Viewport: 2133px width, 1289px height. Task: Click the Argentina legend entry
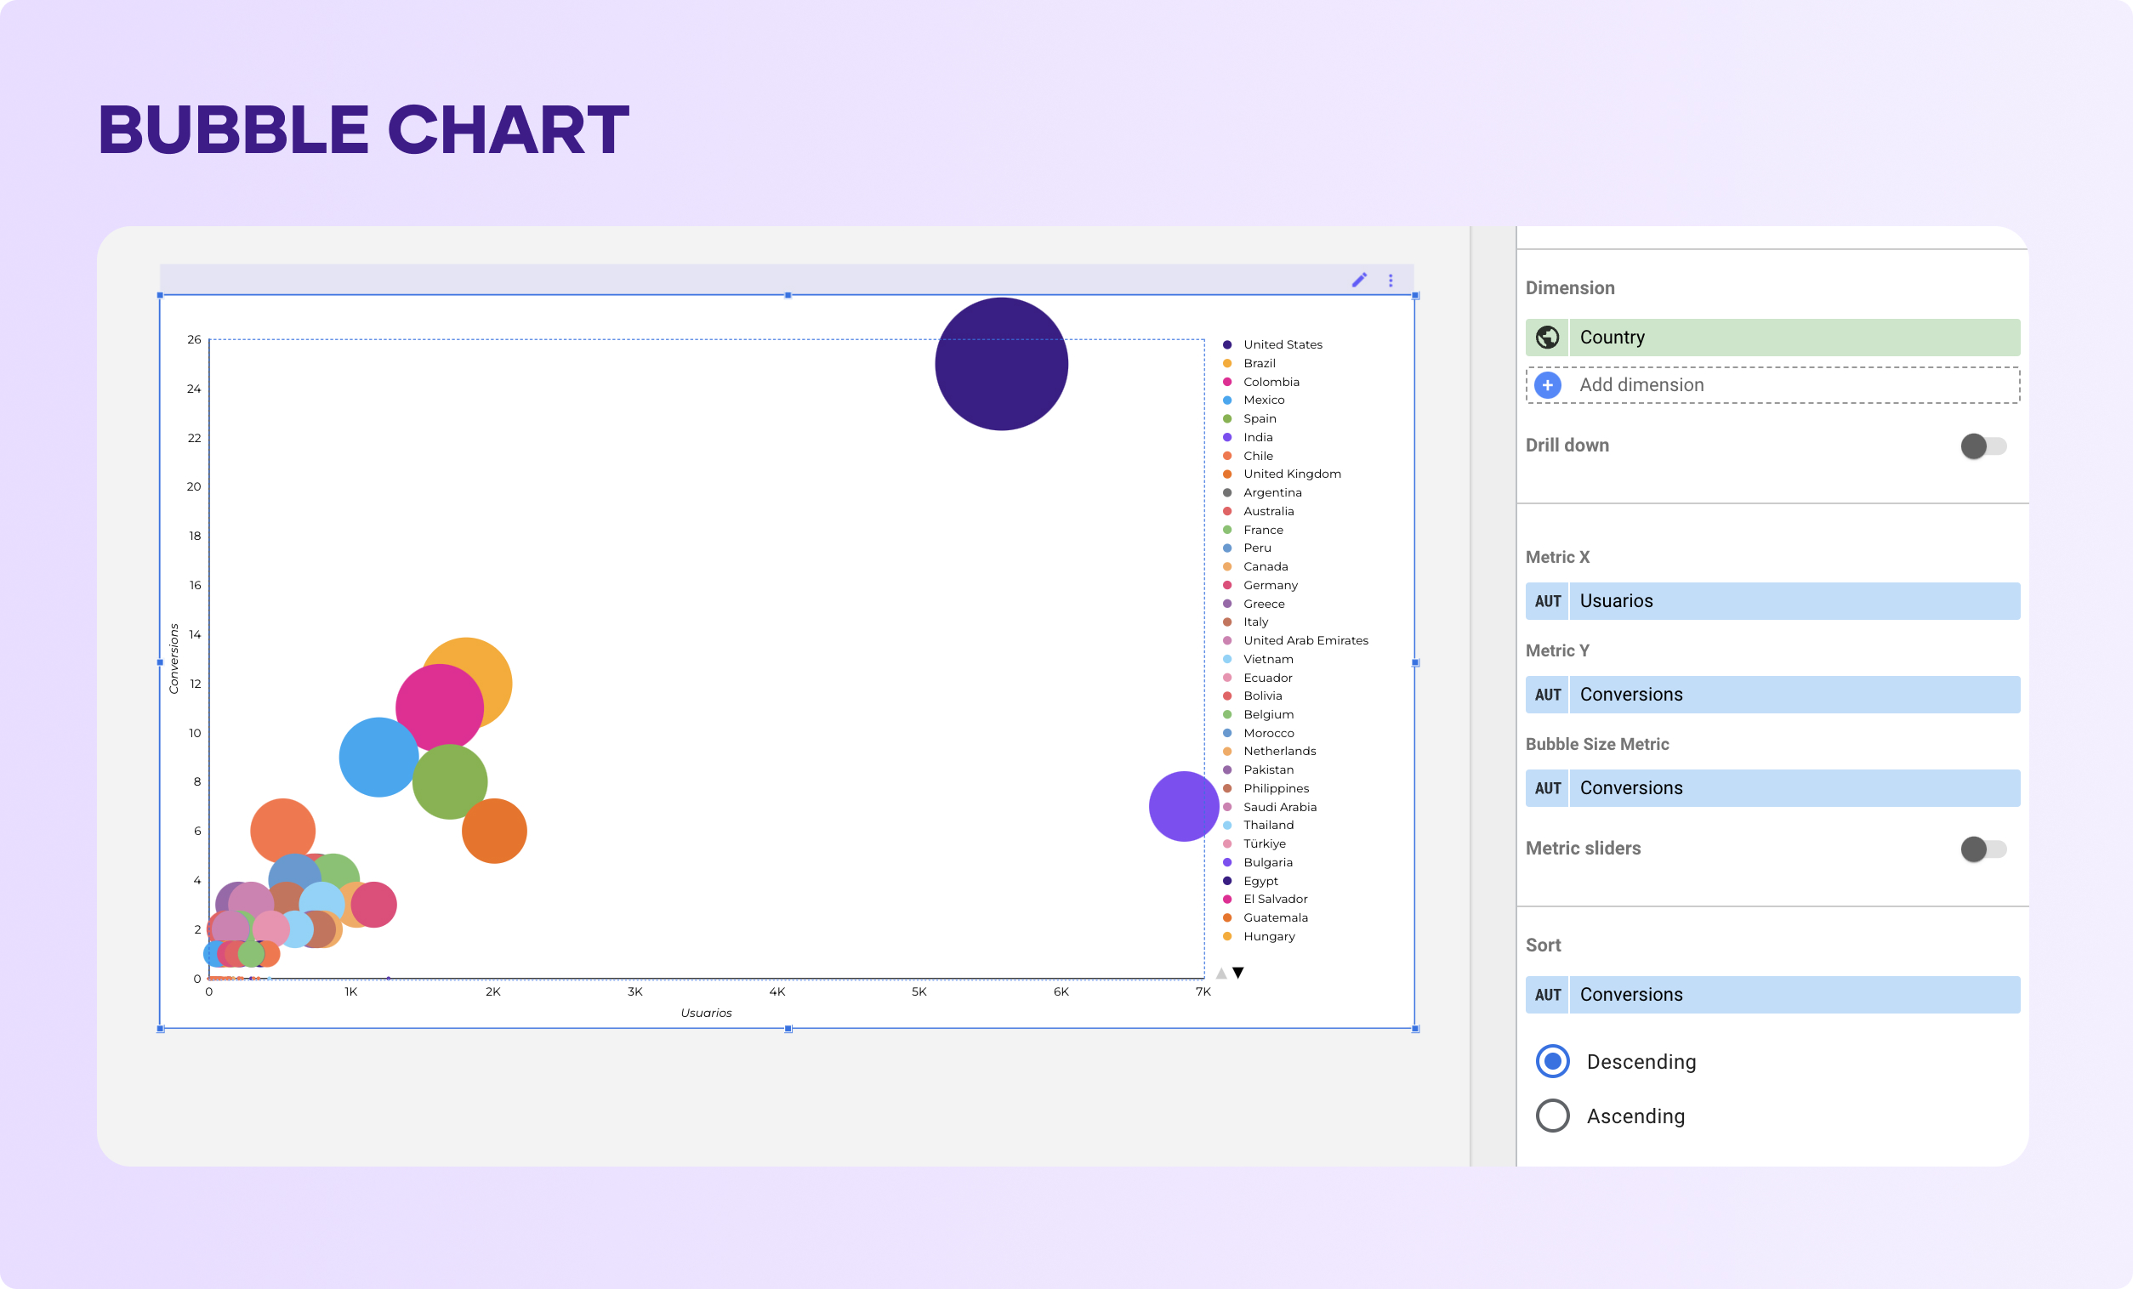[x=1262, y=492]
